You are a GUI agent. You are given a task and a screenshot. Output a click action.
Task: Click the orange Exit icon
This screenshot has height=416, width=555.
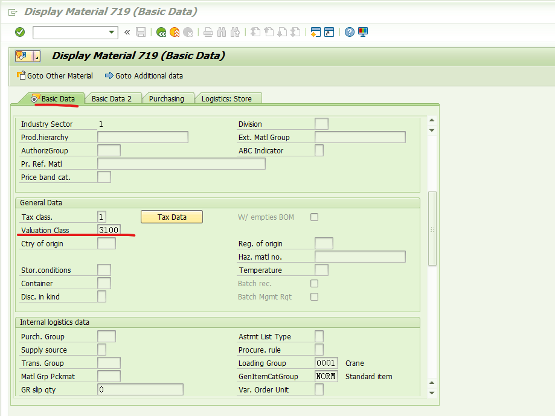(x=175, y=32)
